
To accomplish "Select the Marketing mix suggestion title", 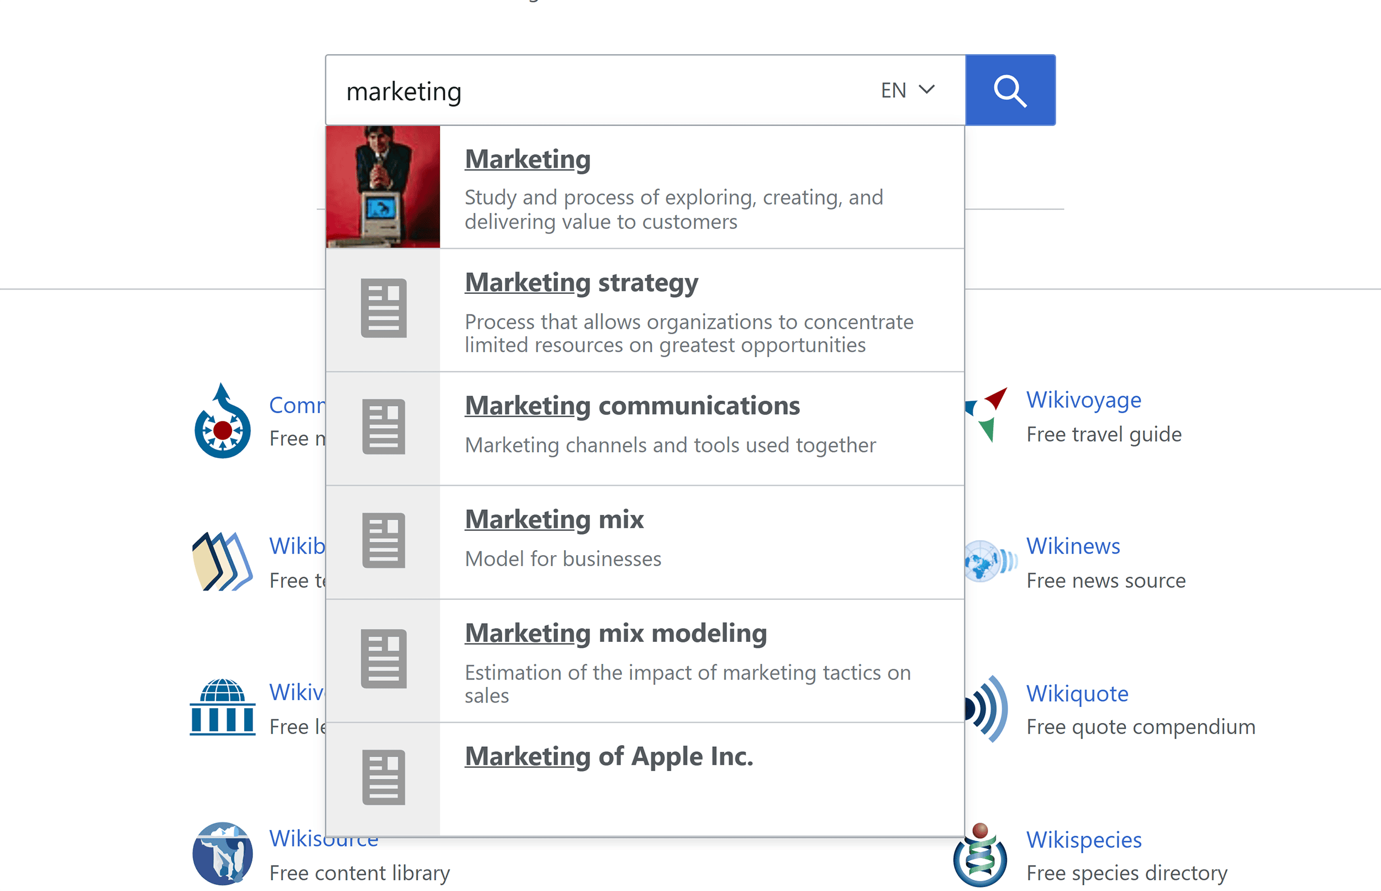I will point(554,520).
